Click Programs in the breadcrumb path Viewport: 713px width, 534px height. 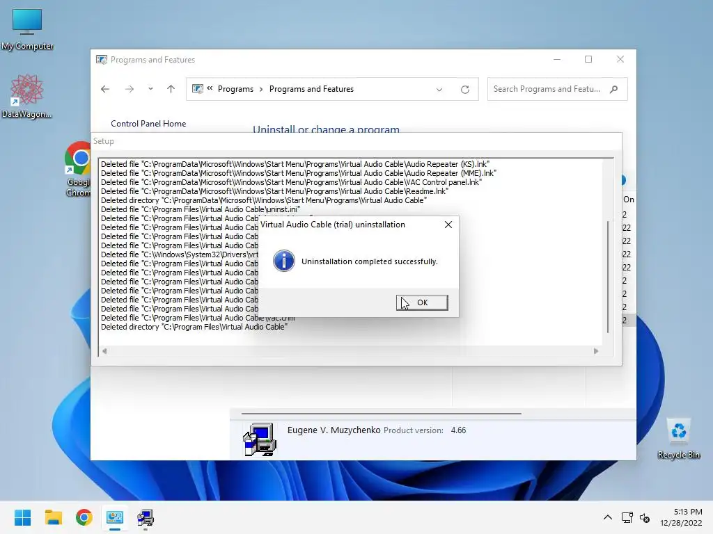click(x=235, y=89)
